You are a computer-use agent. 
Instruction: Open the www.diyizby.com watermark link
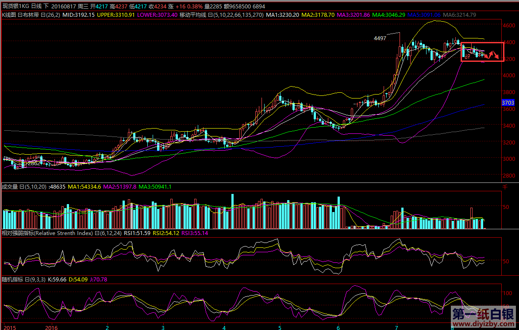pyautogui.click(x=482, y=324)
